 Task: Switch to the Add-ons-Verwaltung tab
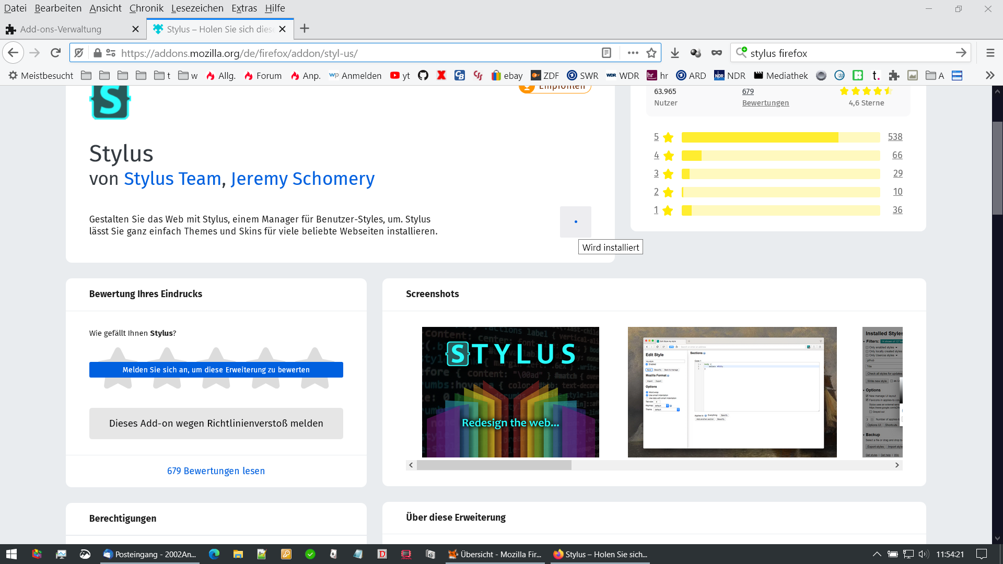click(x=61, y=29)
